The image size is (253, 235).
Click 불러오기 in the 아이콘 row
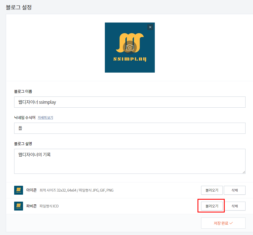[212, 190]
